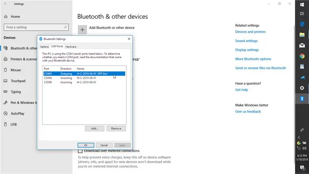Show hidden tray icons chevron
Viewport: 309px width, 174px height.
299,137
